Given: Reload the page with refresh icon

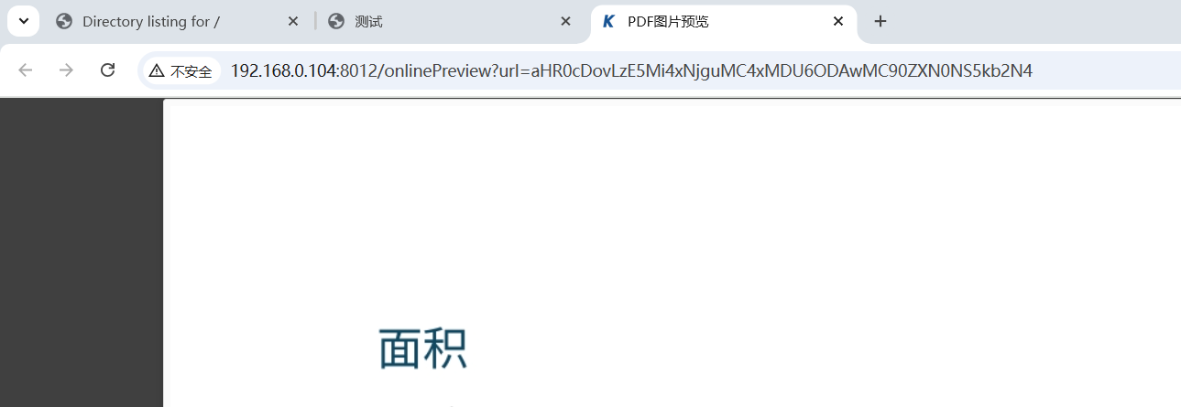Looking at the screenshot, I should pyautogui.click(x=107, y=70).
